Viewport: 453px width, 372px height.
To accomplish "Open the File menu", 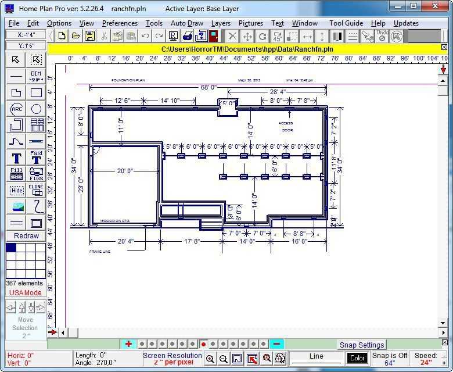I will click(x=14, y=23).
